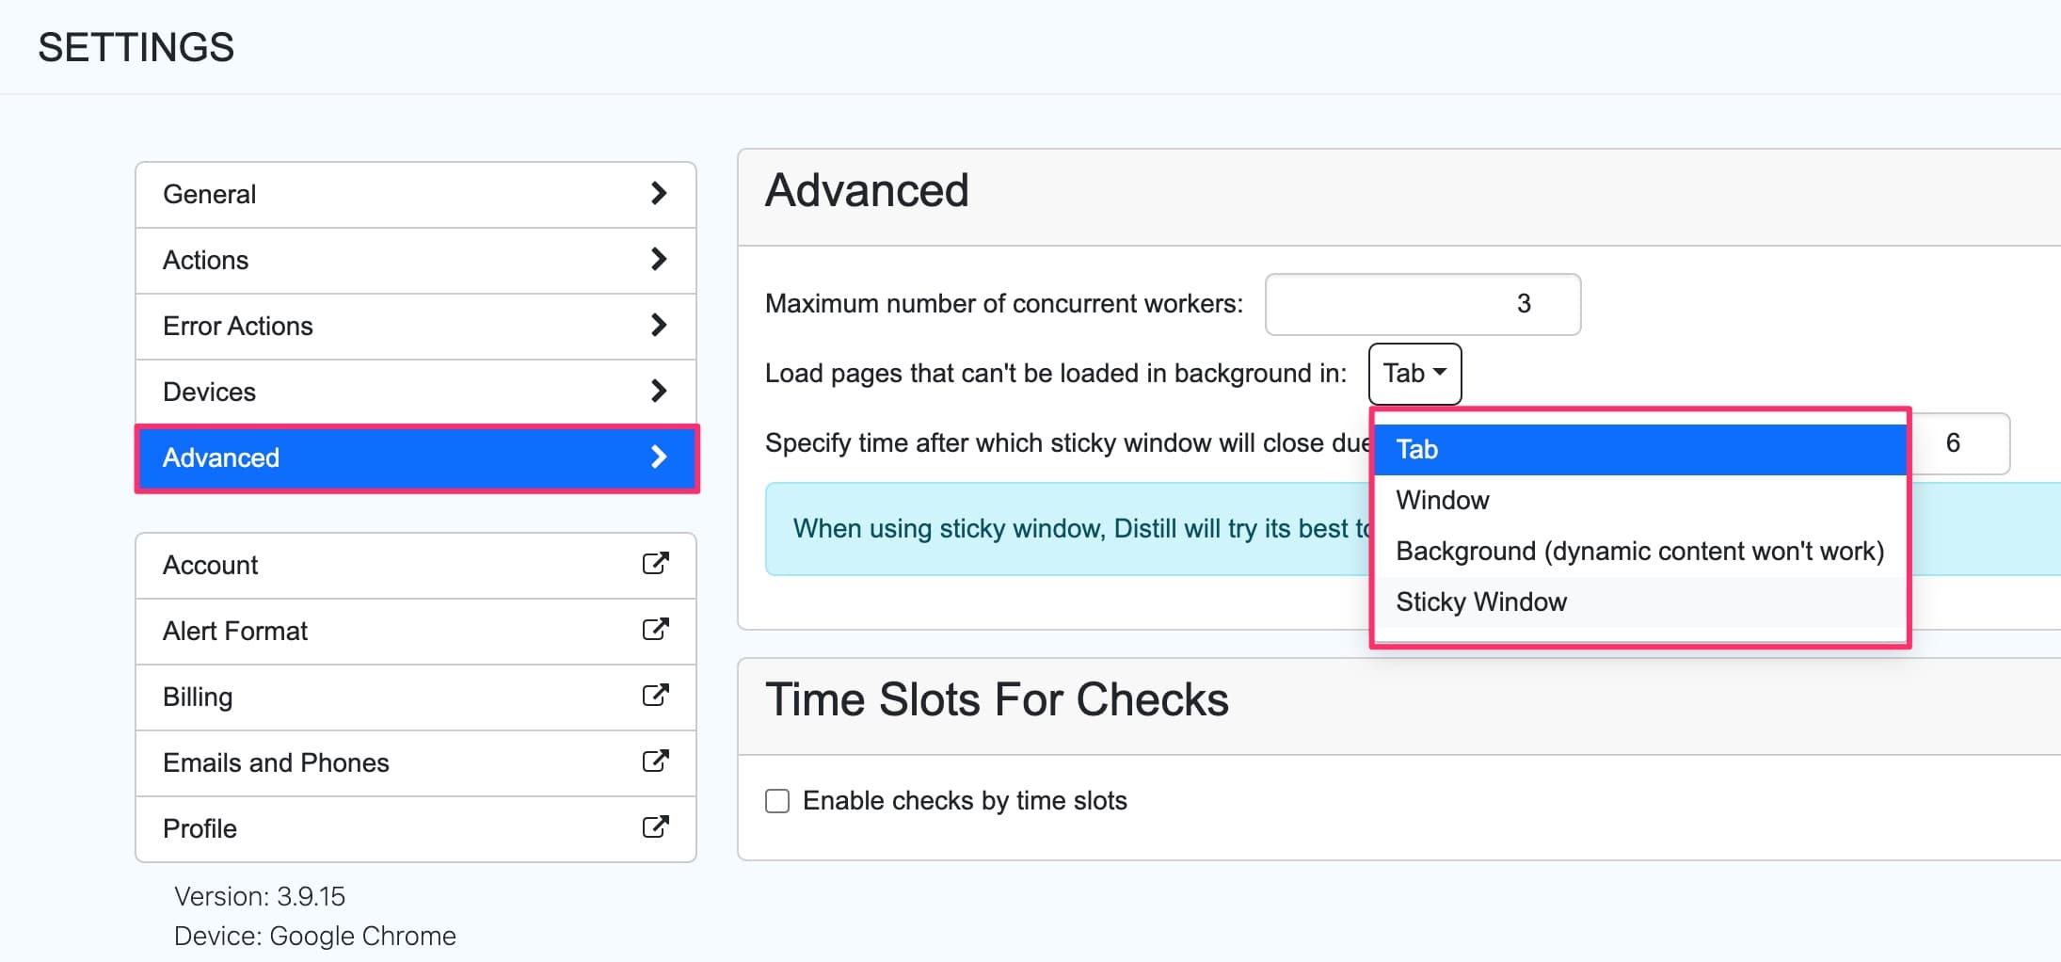Open the Tab dropdown selector
The height and width of the screenshot is (962, 2061).
[1414, 374]
